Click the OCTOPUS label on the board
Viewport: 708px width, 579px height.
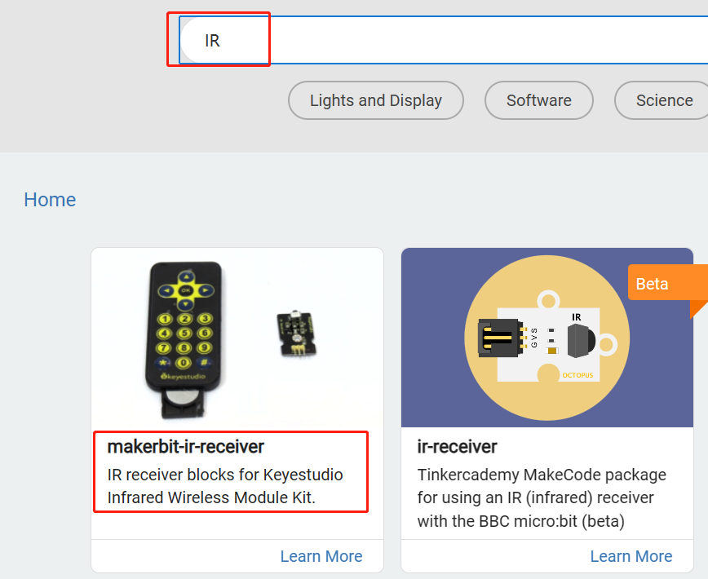point(577,375)
